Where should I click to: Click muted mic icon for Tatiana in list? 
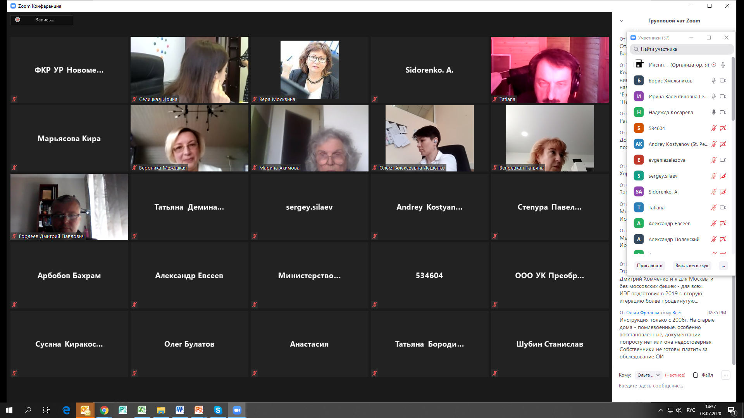(x=713, y=207)
